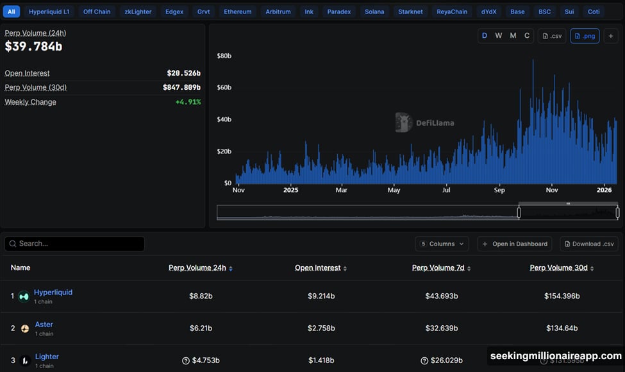The image size is (625, 372).
Task: Switch chart to Weekly with the W toggle
Action: pyautogui.click(x=498, y=35)
